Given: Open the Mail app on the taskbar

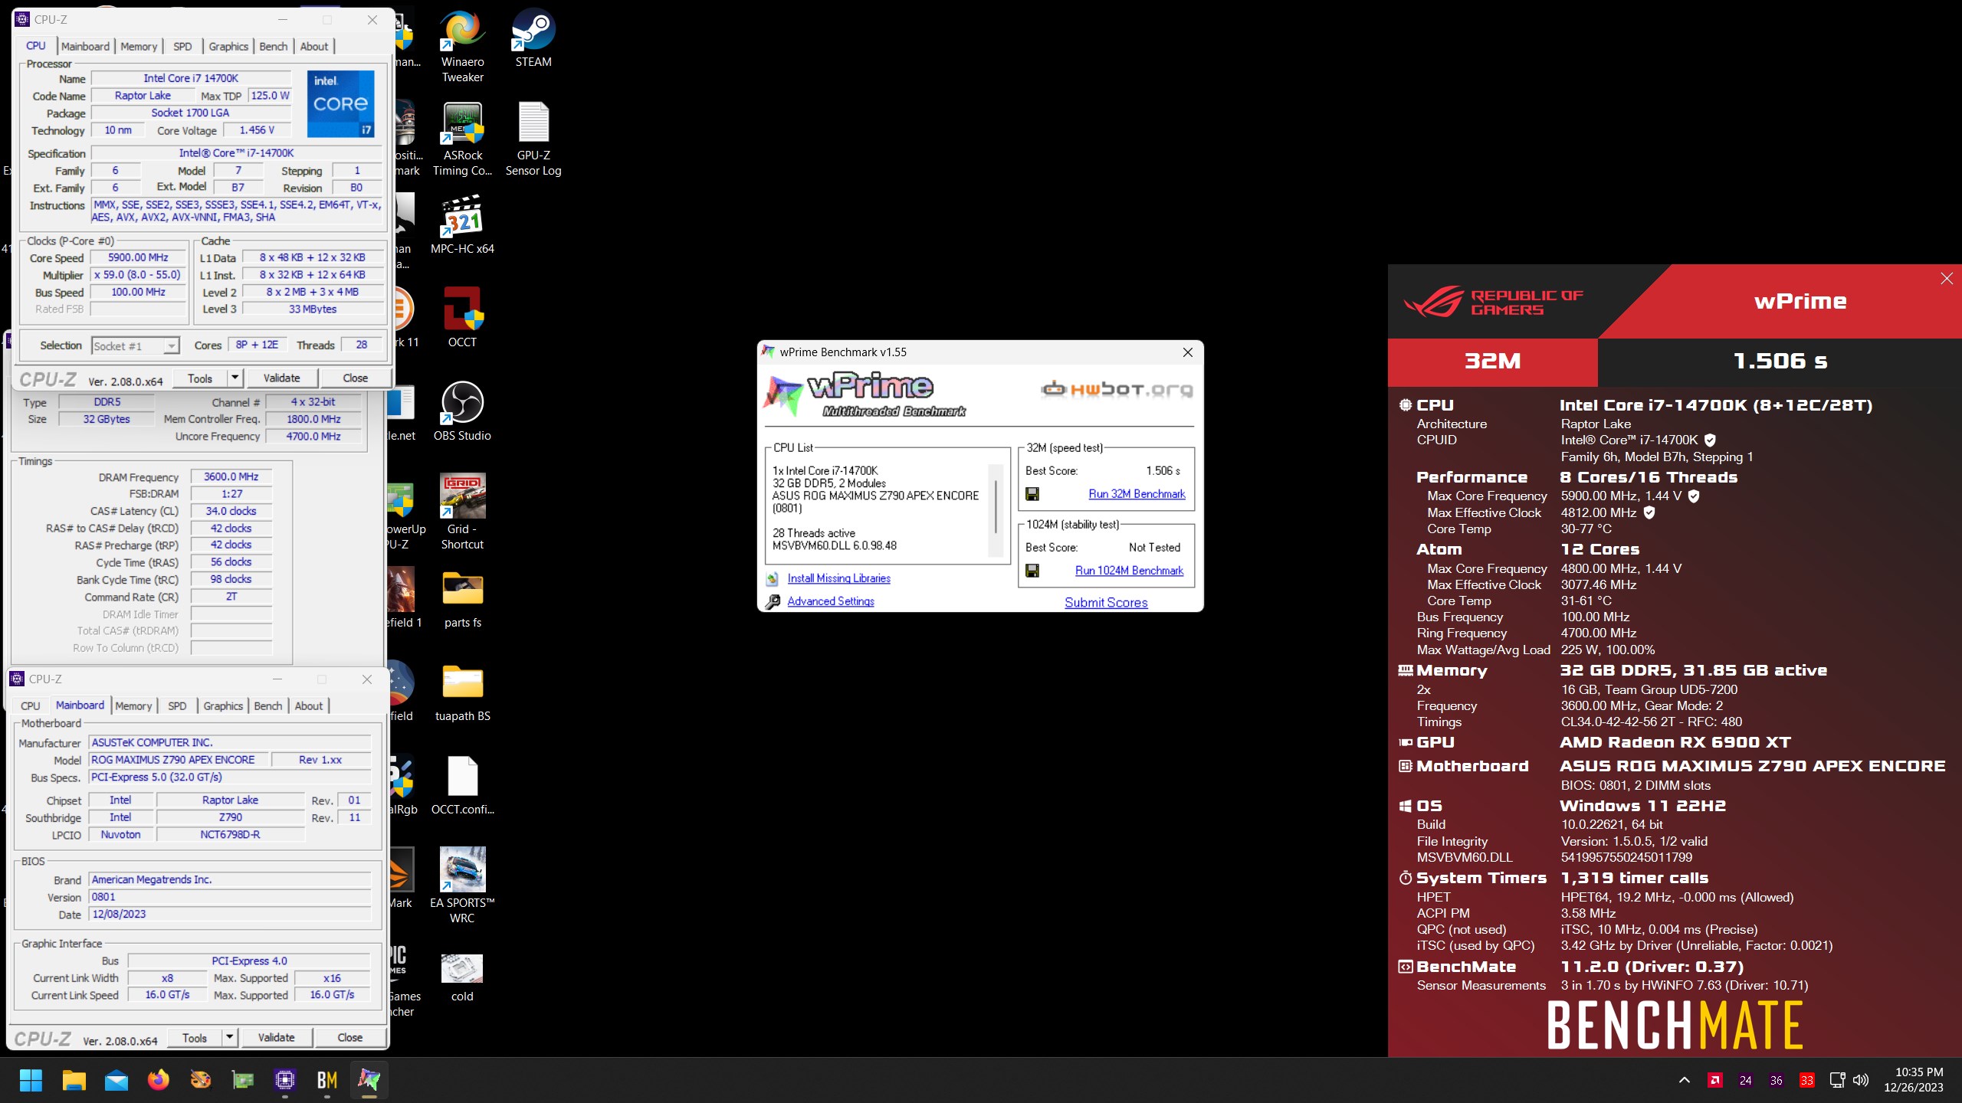Looking at the screenshot, I should 116,1080.
